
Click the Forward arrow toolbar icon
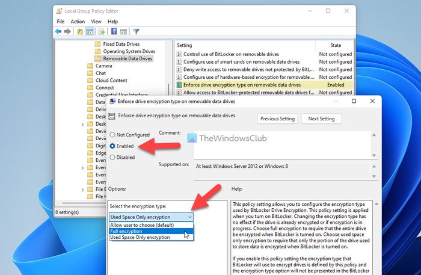pos(67,31)
